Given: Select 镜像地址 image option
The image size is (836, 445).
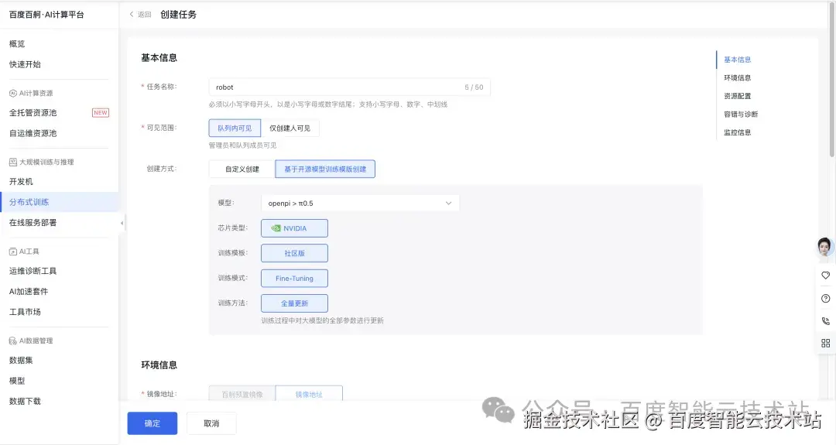Looking at the screenshot, I should [309, 395].
